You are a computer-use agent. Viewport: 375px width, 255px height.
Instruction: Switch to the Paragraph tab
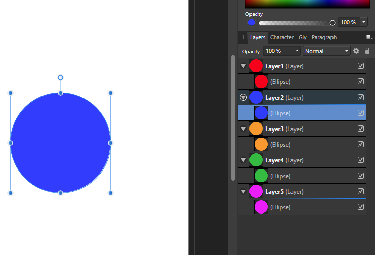point(324,37)
